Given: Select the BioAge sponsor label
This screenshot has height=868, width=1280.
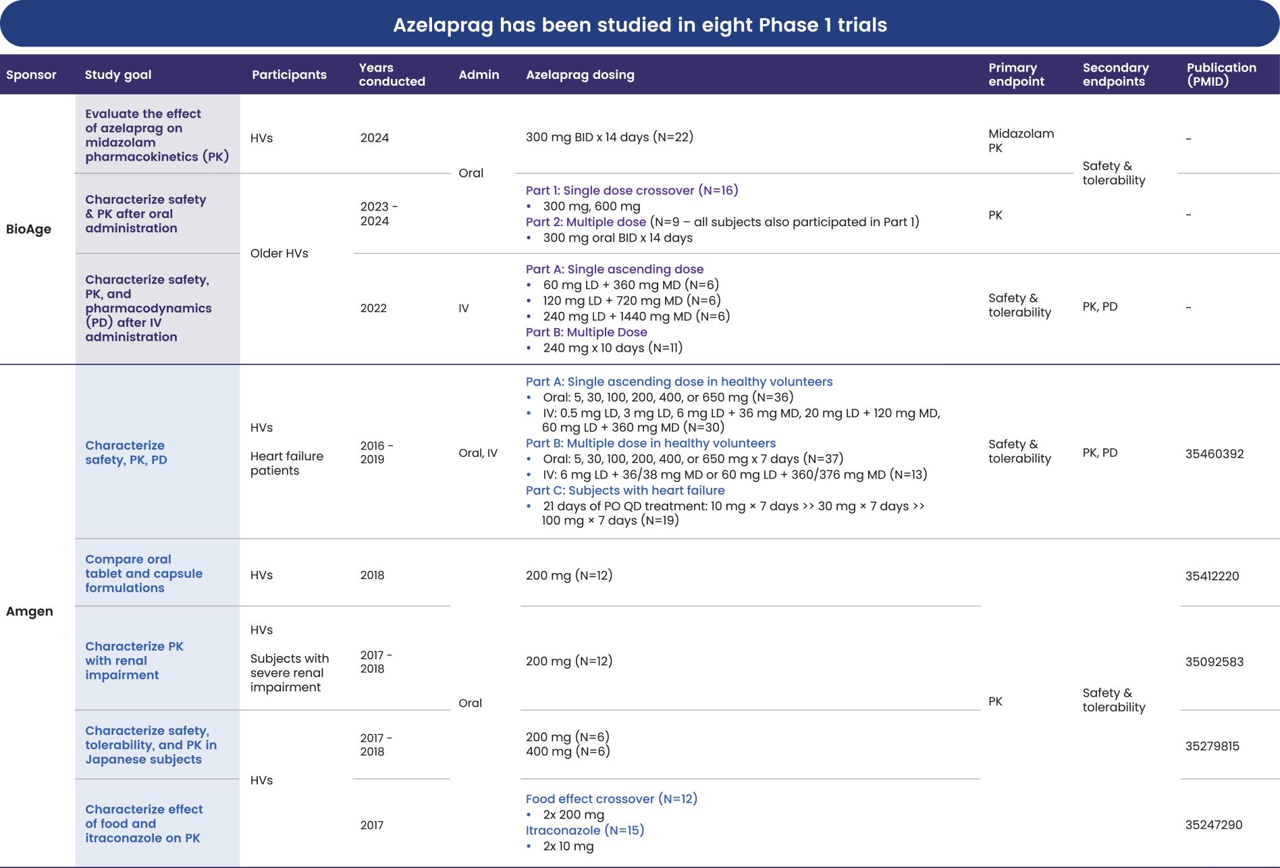Looking at the screenshot, I should point(29,229).
